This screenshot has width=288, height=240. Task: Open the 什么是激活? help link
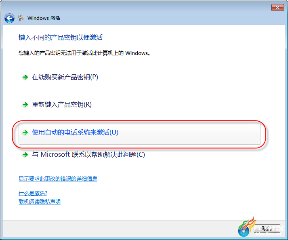click(x=33, y=193)
